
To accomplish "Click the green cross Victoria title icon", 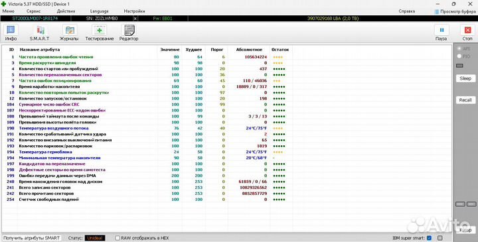I will tap(3, 4).
